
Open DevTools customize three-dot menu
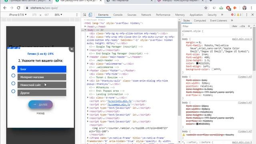click(x=246, y=15)
